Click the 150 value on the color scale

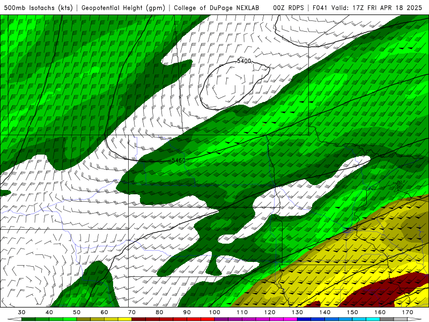[x=352, y=312]
